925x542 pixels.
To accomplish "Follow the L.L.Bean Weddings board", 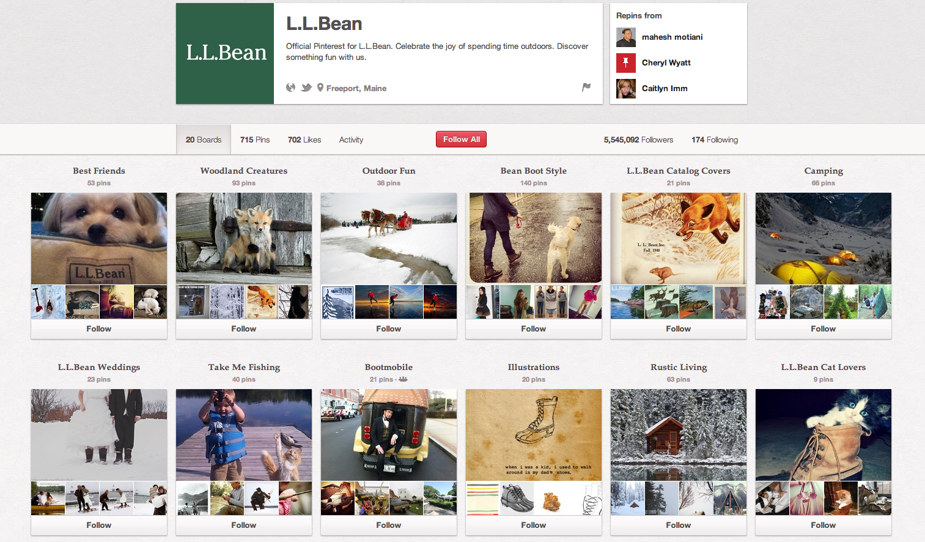I will [99, 525].
